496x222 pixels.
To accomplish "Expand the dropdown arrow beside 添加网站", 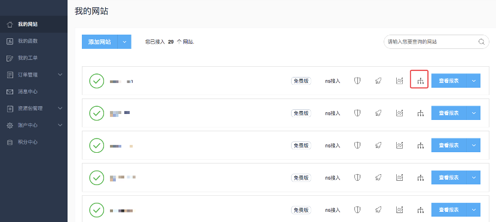I will coord(124,42).
